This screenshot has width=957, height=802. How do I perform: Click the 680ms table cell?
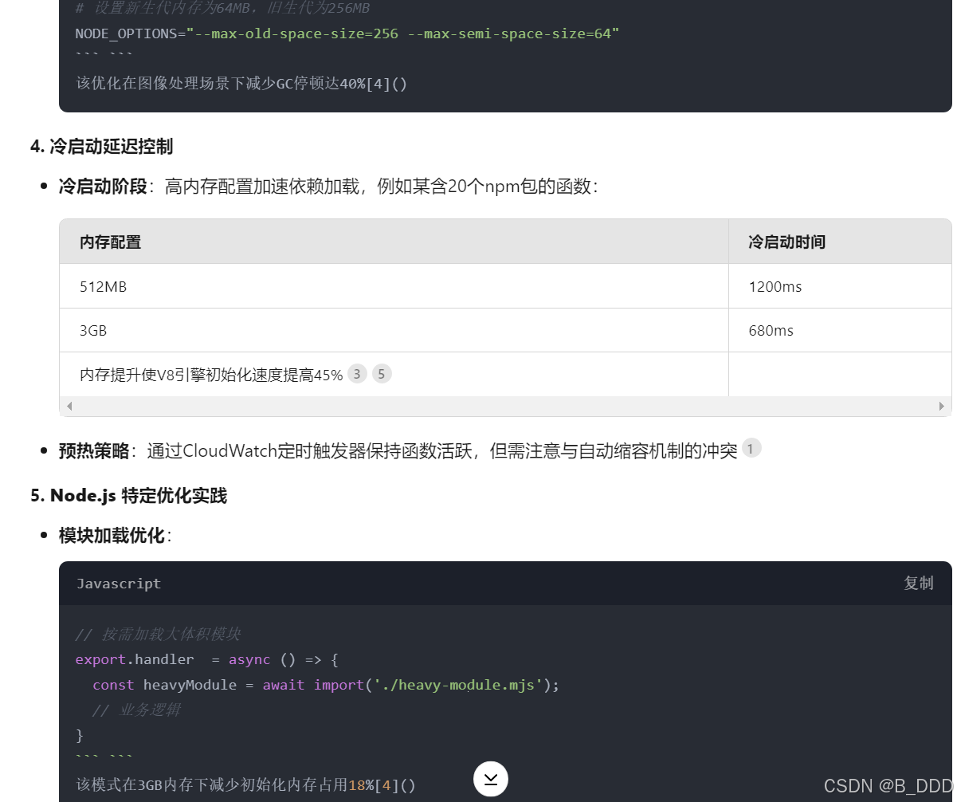840,330
